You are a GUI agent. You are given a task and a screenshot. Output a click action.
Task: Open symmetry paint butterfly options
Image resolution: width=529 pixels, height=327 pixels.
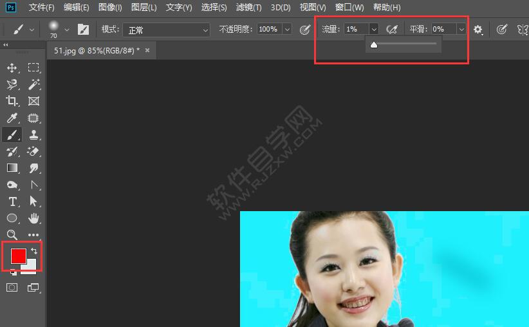523,30
